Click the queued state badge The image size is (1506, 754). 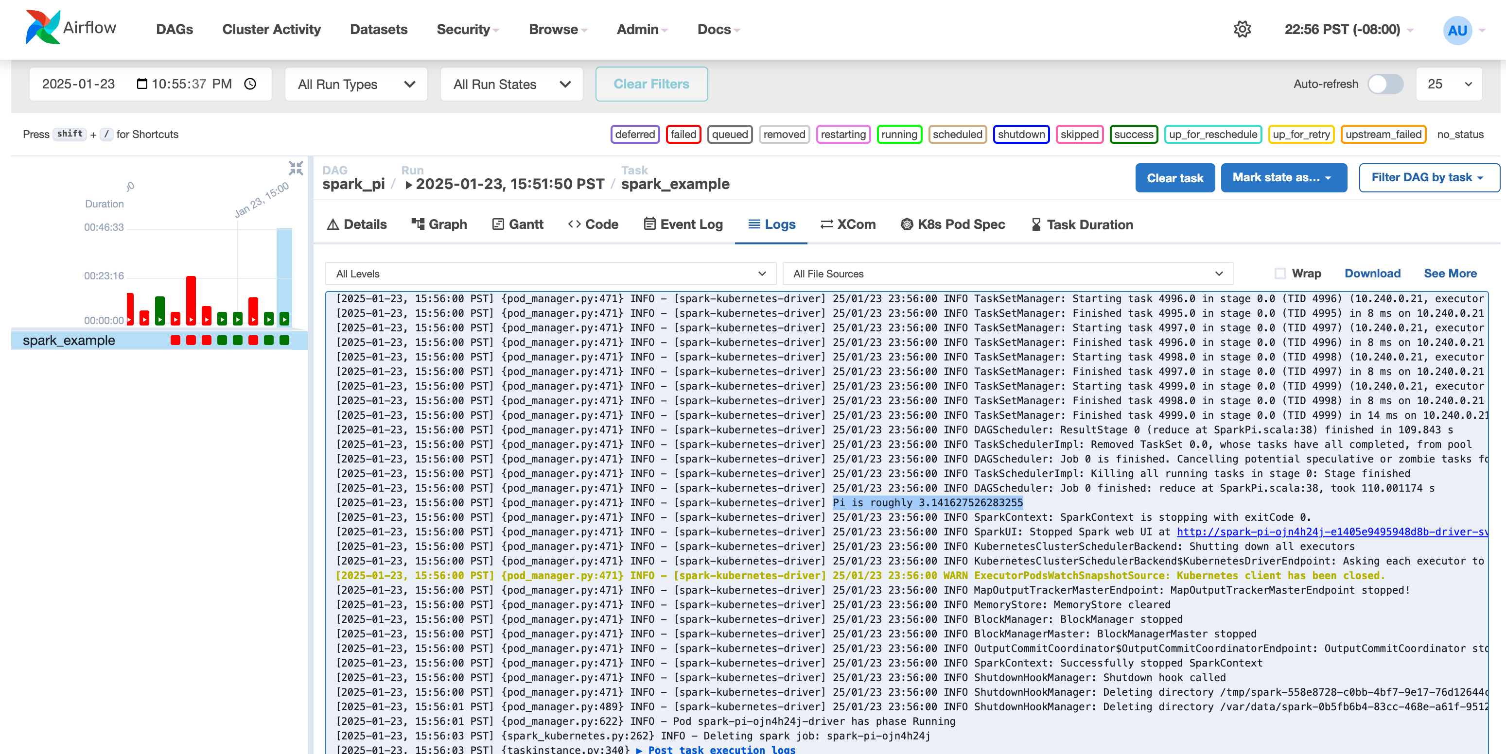coord(730,134)
